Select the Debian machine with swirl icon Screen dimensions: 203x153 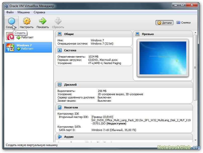coord(28,36)
